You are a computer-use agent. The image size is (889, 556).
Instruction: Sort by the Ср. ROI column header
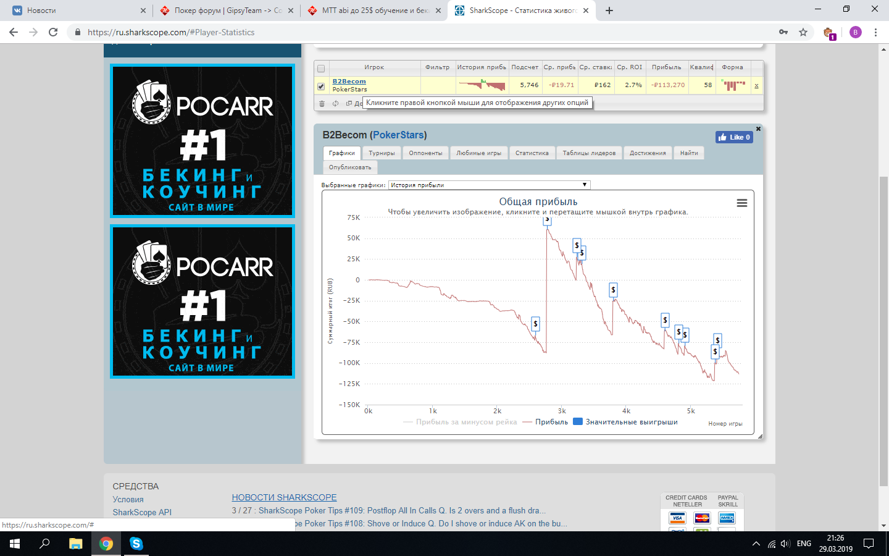pyautogui.click(x=630, y=67)
